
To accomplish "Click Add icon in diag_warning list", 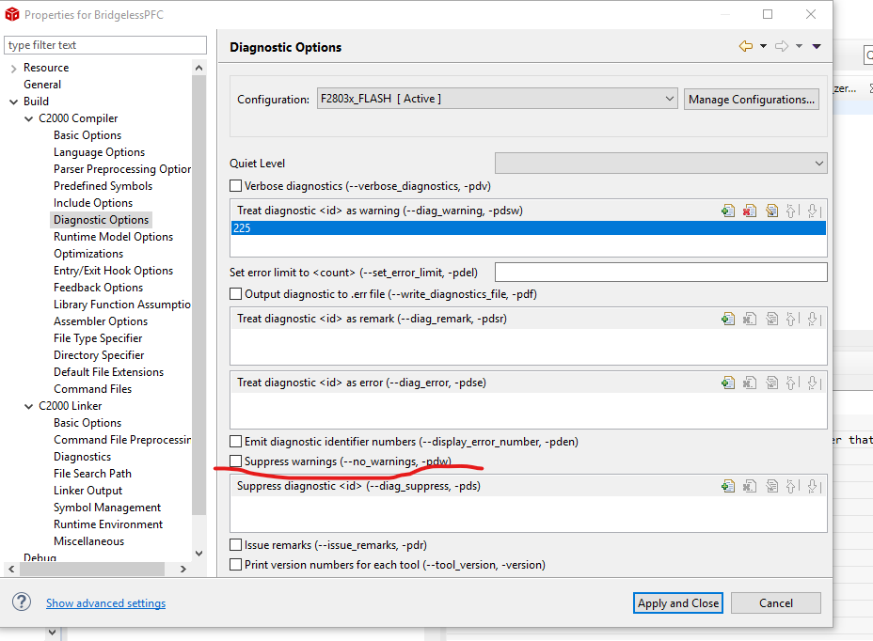I will point(727,211).
